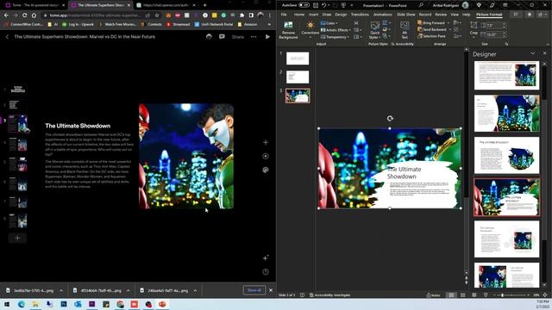This screenshot has height=310, width=552.
Task: Click the add tile plus icon in Tome
Action: coord(266,142)
